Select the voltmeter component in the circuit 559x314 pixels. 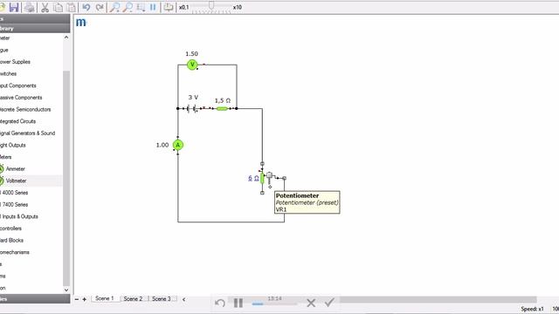tap(192, 65)
